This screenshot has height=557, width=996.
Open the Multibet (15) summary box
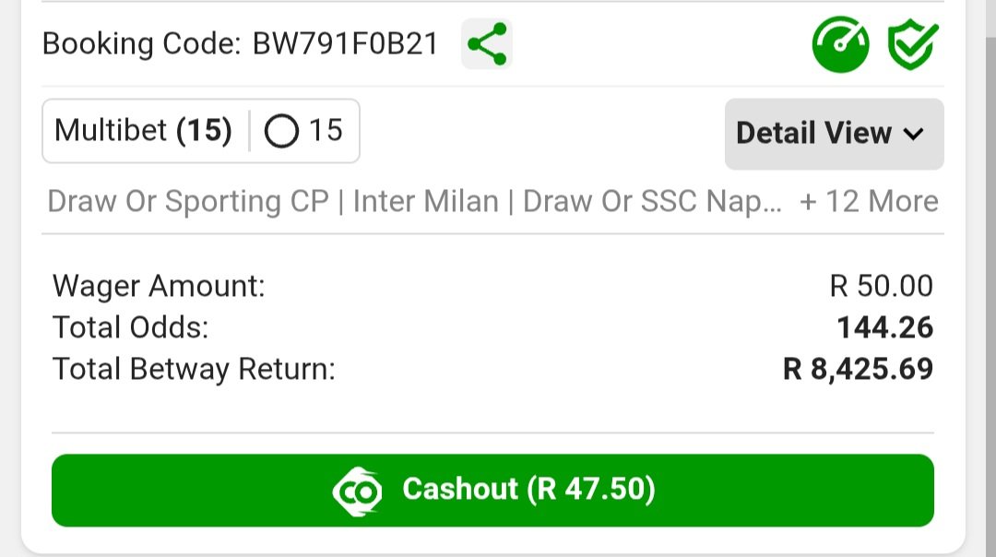(201, 131)
